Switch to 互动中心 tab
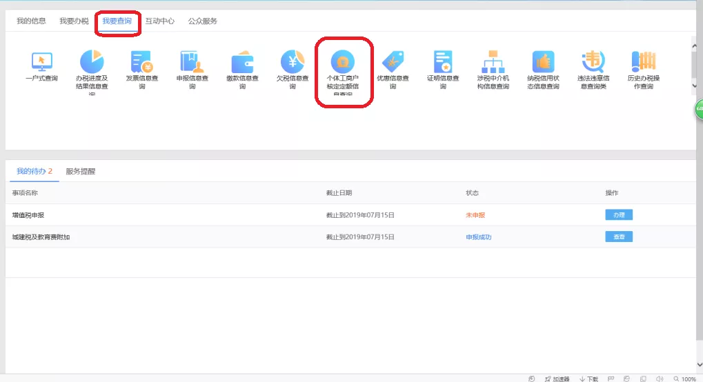 click(159, 21)
